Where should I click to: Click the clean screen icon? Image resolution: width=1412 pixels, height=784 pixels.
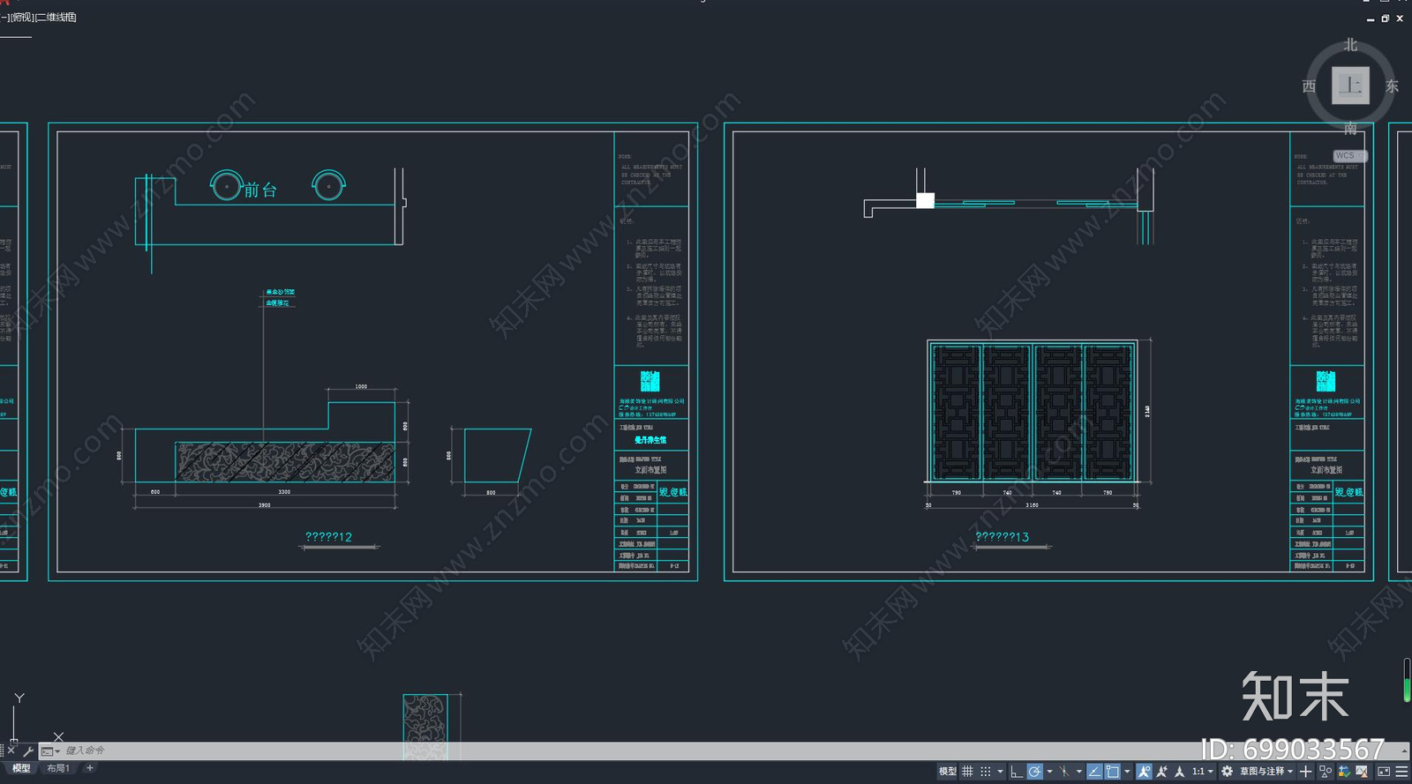pos(1384,772)
